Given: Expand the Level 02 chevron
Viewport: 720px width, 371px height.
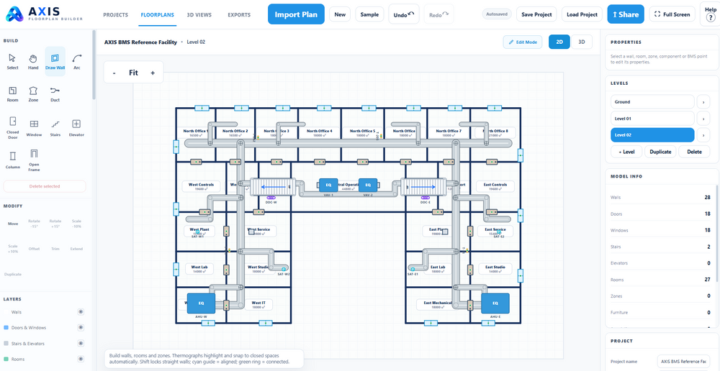Looking at the screenshot, I should [x=703, y=135].
